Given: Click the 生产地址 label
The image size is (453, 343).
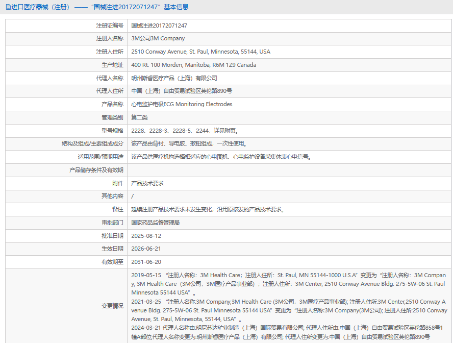Looking at the screenshot, I should [112, 65].
